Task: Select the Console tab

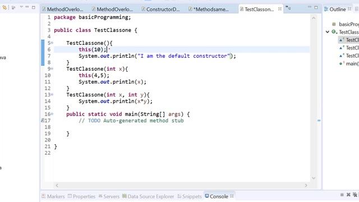Action: [217, 196]
